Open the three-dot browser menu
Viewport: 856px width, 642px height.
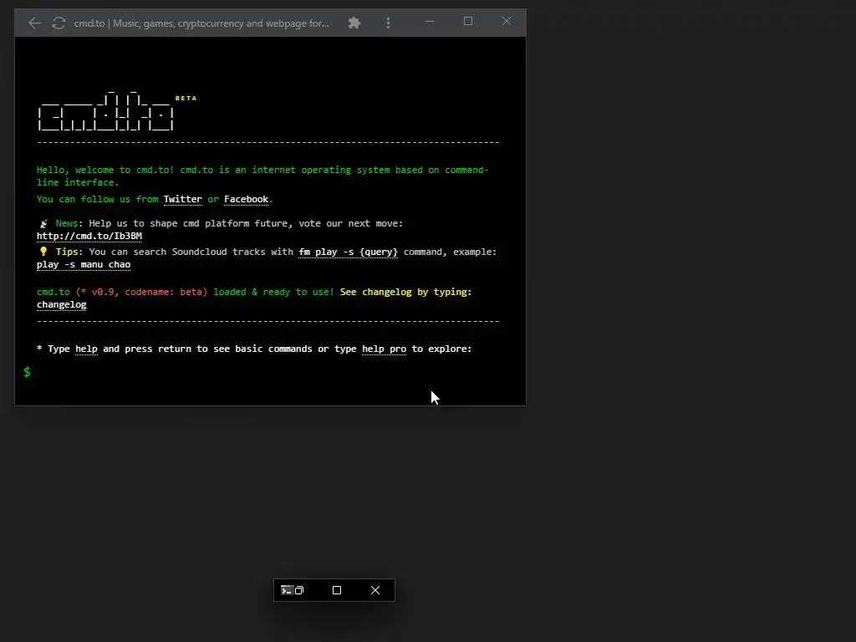tap(388, 23)
